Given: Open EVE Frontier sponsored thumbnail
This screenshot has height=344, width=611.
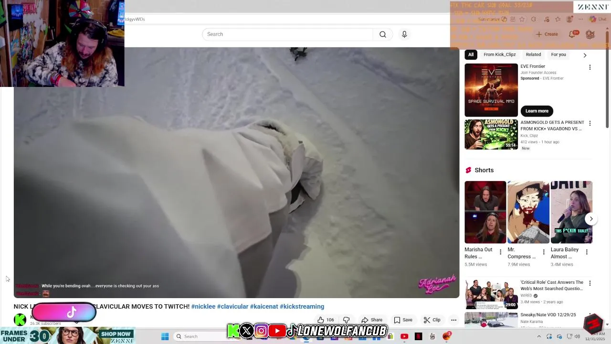Looking at the screenshot, I should [x=491, y=90].
